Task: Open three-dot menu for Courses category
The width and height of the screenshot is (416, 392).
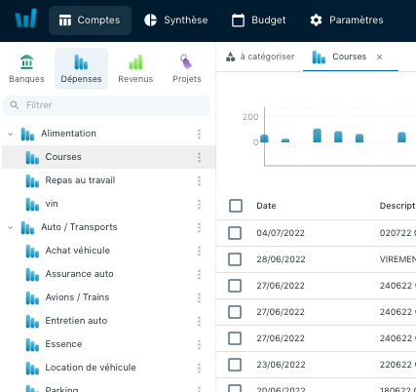Action: point(199,157)
